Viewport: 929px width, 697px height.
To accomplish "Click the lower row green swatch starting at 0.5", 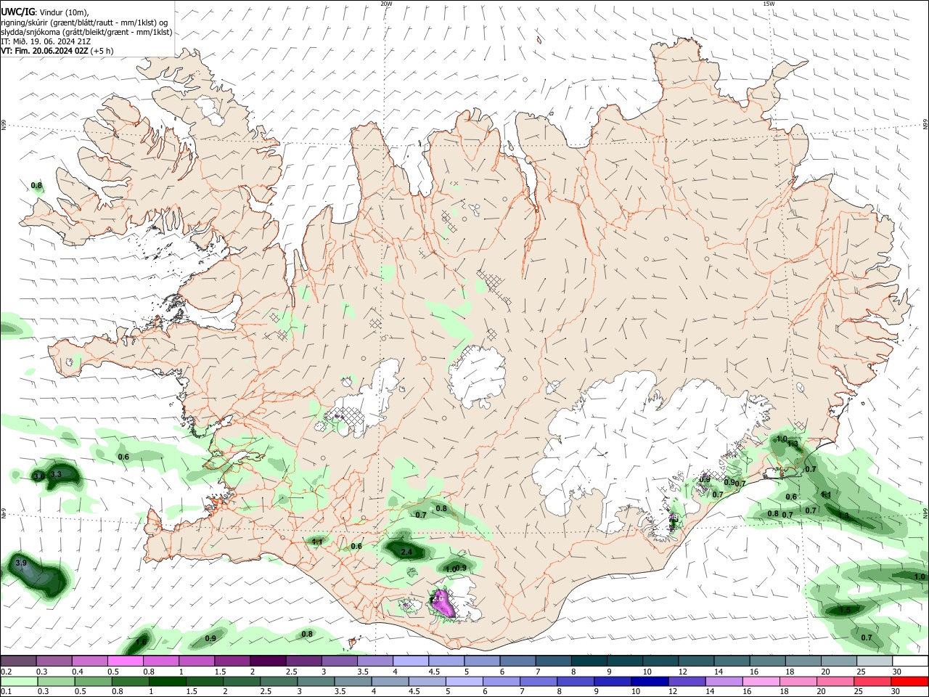I will coord(93,681).
